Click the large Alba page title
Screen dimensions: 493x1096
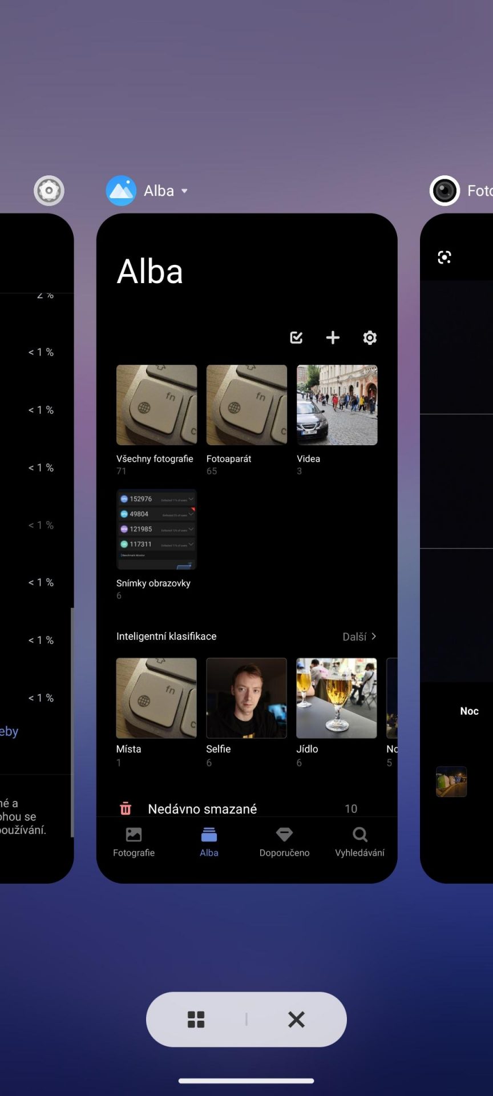coord(150,271)
